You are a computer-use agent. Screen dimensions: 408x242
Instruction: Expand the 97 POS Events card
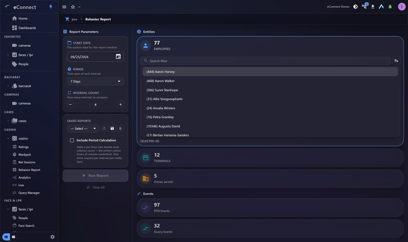click(x=270, y=208)
